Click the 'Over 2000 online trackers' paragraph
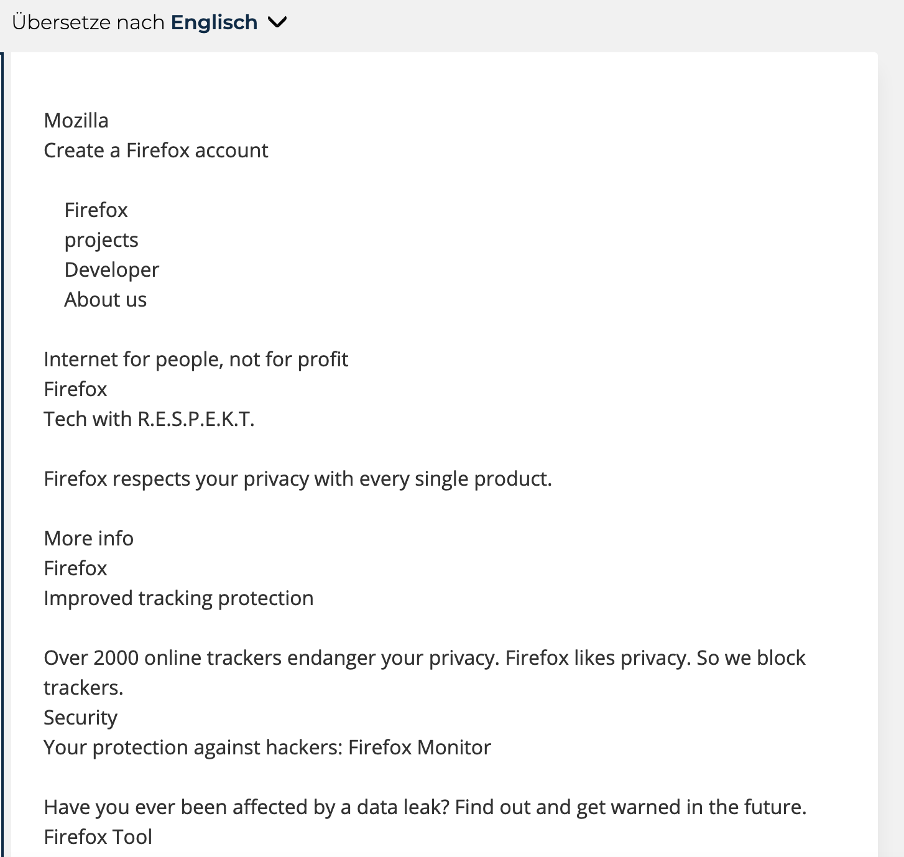The height and width of the screenshot is (857, 904). (425, 658)
